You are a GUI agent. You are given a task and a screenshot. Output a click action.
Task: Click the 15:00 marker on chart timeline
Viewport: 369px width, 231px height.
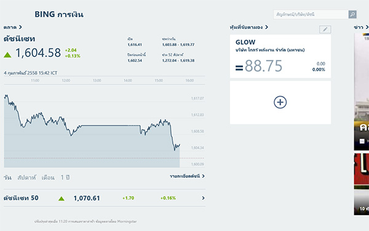coord(159,81)
